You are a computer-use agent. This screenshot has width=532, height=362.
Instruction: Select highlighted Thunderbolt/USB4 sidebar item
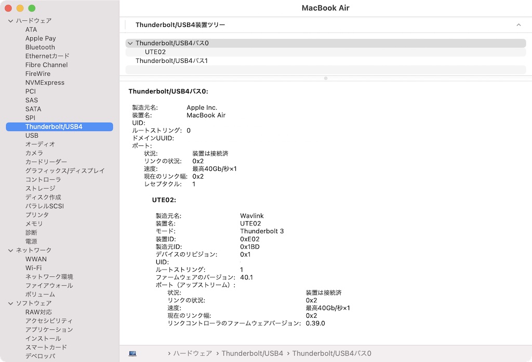(x=59, y=127)
